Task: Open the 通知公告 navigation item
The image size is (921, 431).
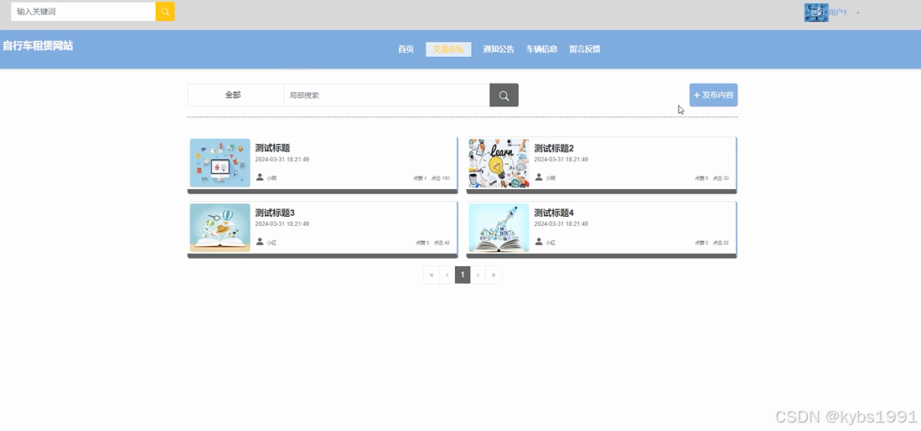Action: click(x=499, y=49)
